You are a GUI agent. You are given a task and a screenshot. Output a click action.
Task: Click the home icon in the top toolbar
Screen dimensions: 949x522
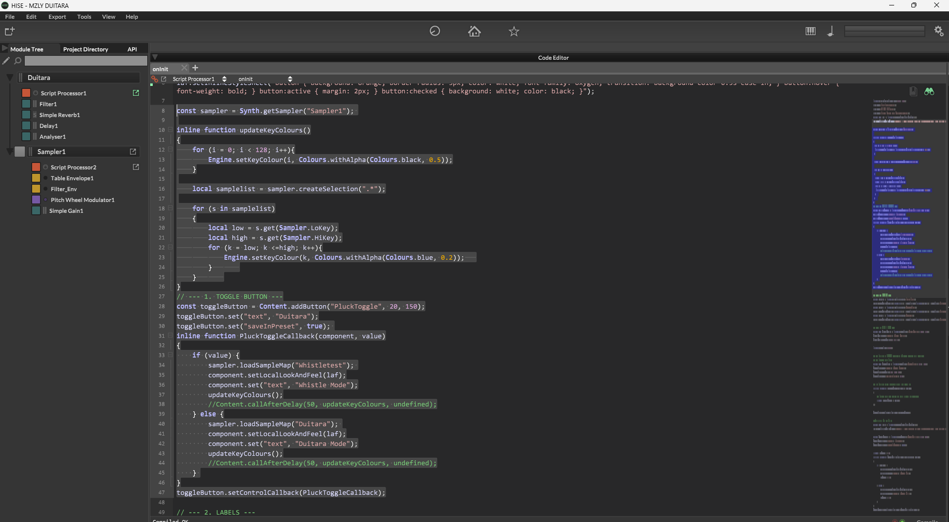[x=474, y=32]
